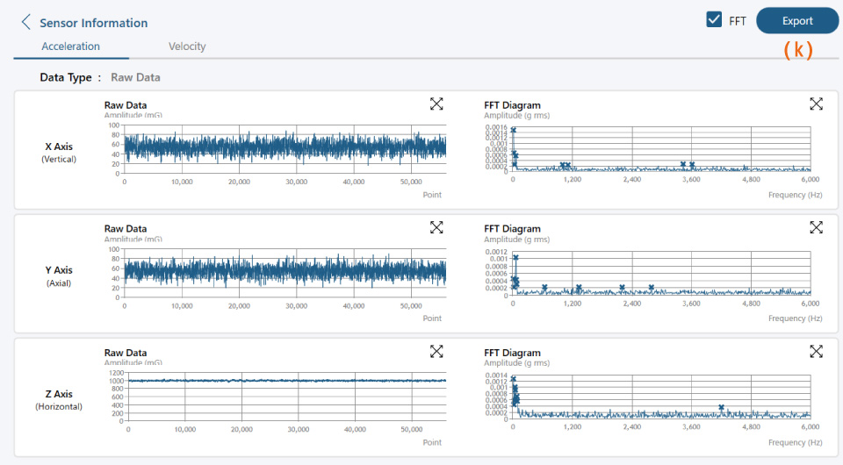This screenshot has height=465, width=843.
Task: Click the X Axis raw data waveform
Action: (x=285, y=147)
